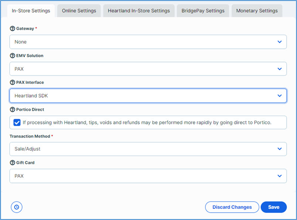Click the help icon beside PAX Interface
Image resolution: width=297 pixels, height=220 pixels.
(12, 82)
